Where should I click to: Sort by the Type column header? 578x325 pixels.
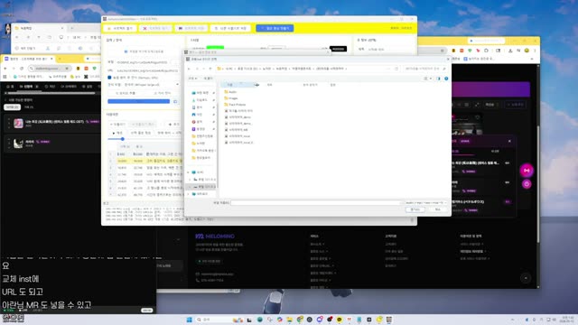click(x=310, y=85)
